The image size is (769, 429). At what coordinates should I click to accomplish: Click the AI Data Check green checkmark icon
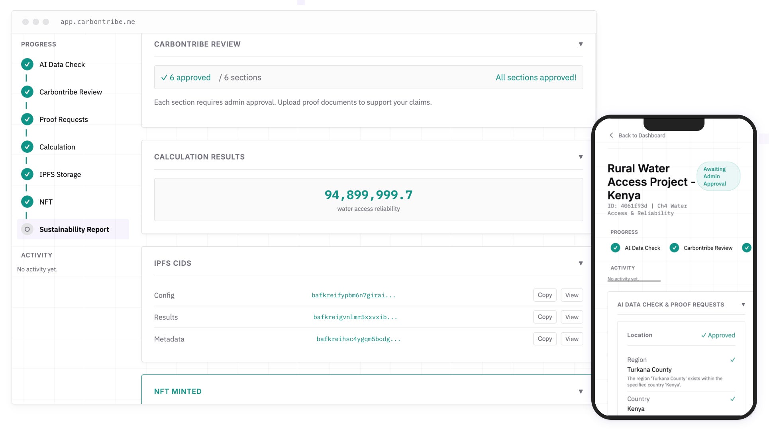(x=27, y=64)
